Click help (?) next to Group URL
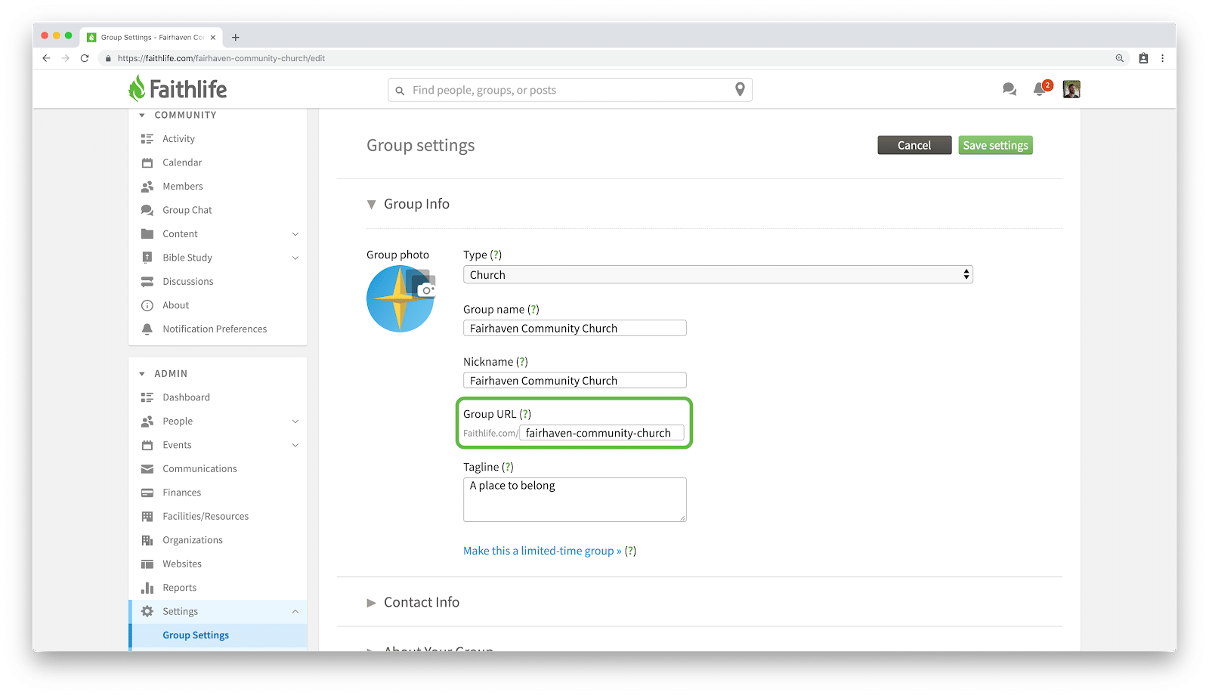 pyautogui.click(x=525, y=414)
